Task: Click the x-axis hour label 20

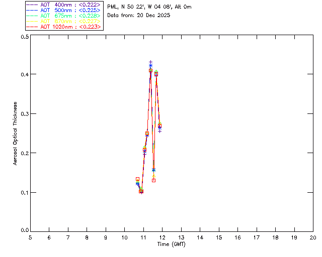Action: [313, 237]
